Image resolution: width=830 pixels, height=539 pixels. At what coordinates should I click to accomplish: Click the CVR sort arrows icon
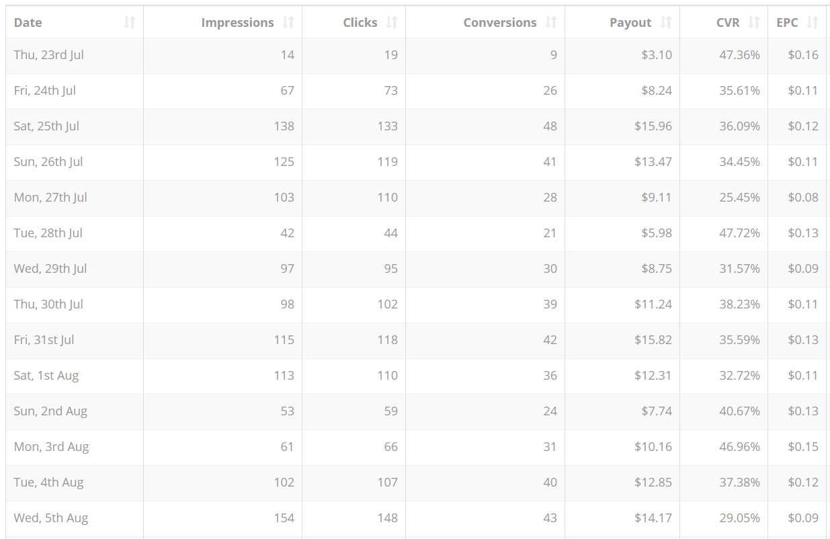(754, 23)
